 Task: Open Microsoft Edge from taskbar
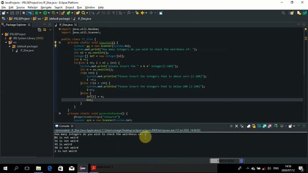point(50,168)
